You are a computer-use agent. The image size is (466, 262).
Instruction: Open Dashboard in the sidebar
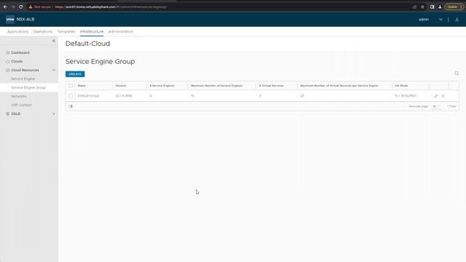[x=20, y=52]
